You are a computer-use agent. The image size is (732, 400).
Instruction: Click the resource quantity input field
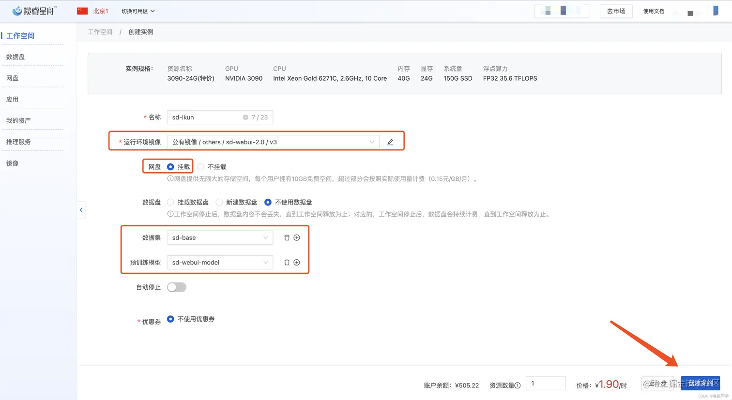(x=546, y=383)
